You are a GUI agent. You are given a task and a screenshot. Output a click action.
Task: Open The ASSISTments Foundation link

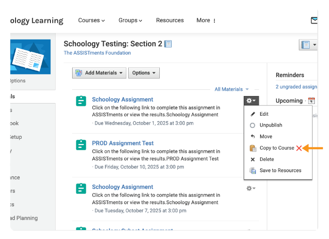coord(97,53)
